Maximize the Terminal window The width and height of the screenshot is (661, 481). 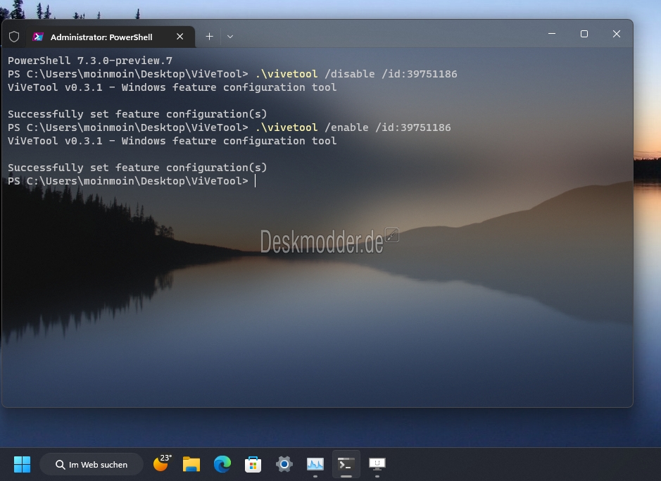(x=584, y=34)
